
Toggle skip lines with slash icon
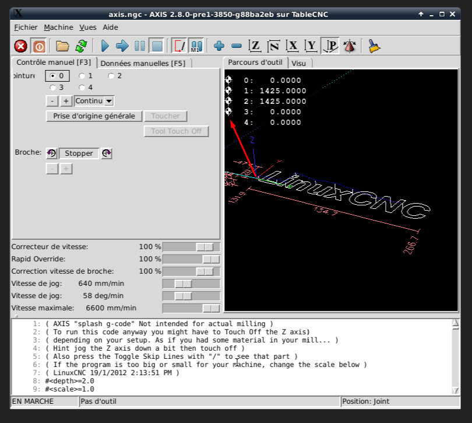(x=179, y=46)
